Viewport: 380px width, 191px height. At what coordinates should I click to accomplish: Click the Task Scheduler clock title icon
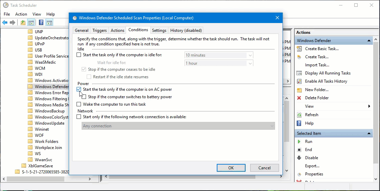(5, 5)
